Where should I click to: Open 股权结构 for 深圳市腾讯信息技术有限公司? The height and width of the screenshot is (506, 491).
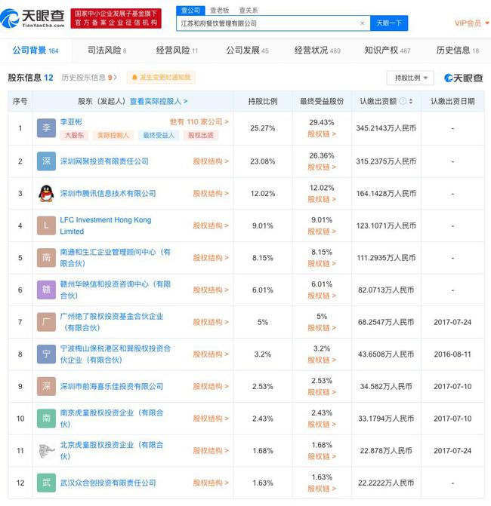click(x=211, y=193)
